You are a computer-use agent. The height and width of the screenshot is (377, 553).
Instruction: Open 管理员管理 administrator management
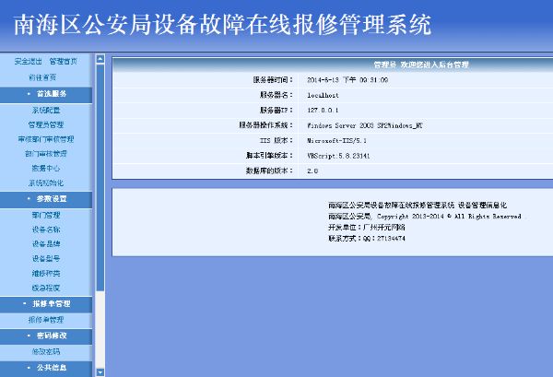46,124
